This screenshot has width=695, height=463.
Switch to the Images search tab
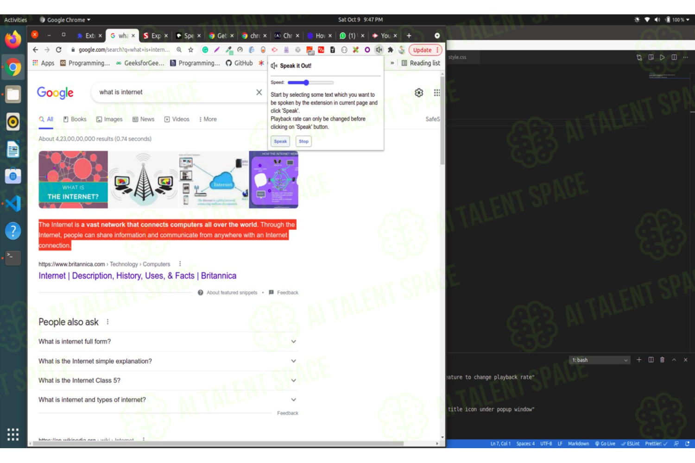tap(109, 119)
